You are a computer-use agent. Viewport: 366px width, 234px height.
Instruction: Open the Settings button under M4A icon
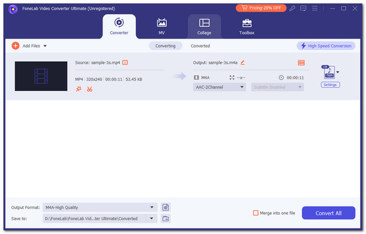330,85
